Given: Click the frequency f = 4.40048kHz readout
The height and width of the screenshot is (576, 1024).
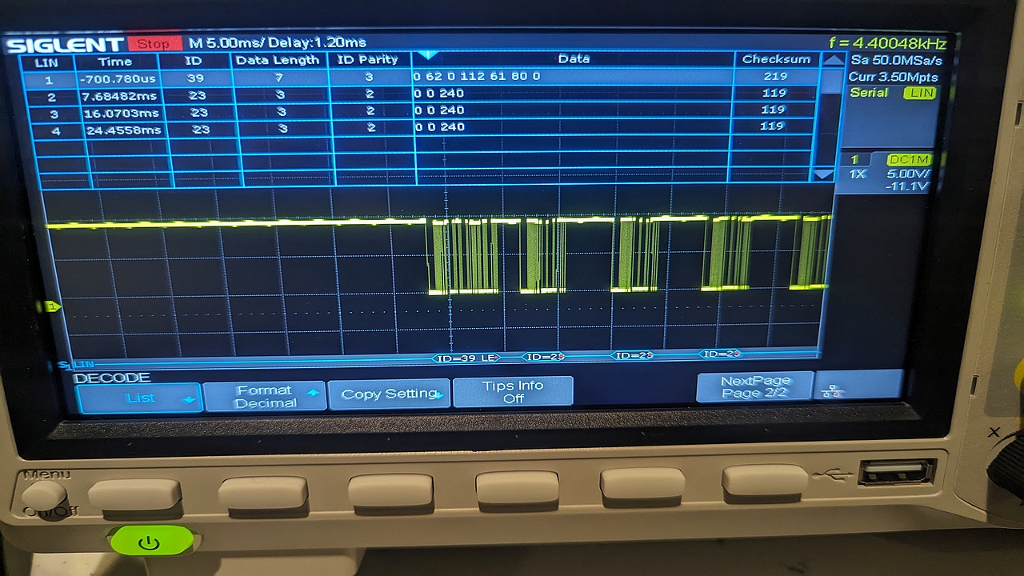Looking at the screenshot, I should click(x=889, y=43).
